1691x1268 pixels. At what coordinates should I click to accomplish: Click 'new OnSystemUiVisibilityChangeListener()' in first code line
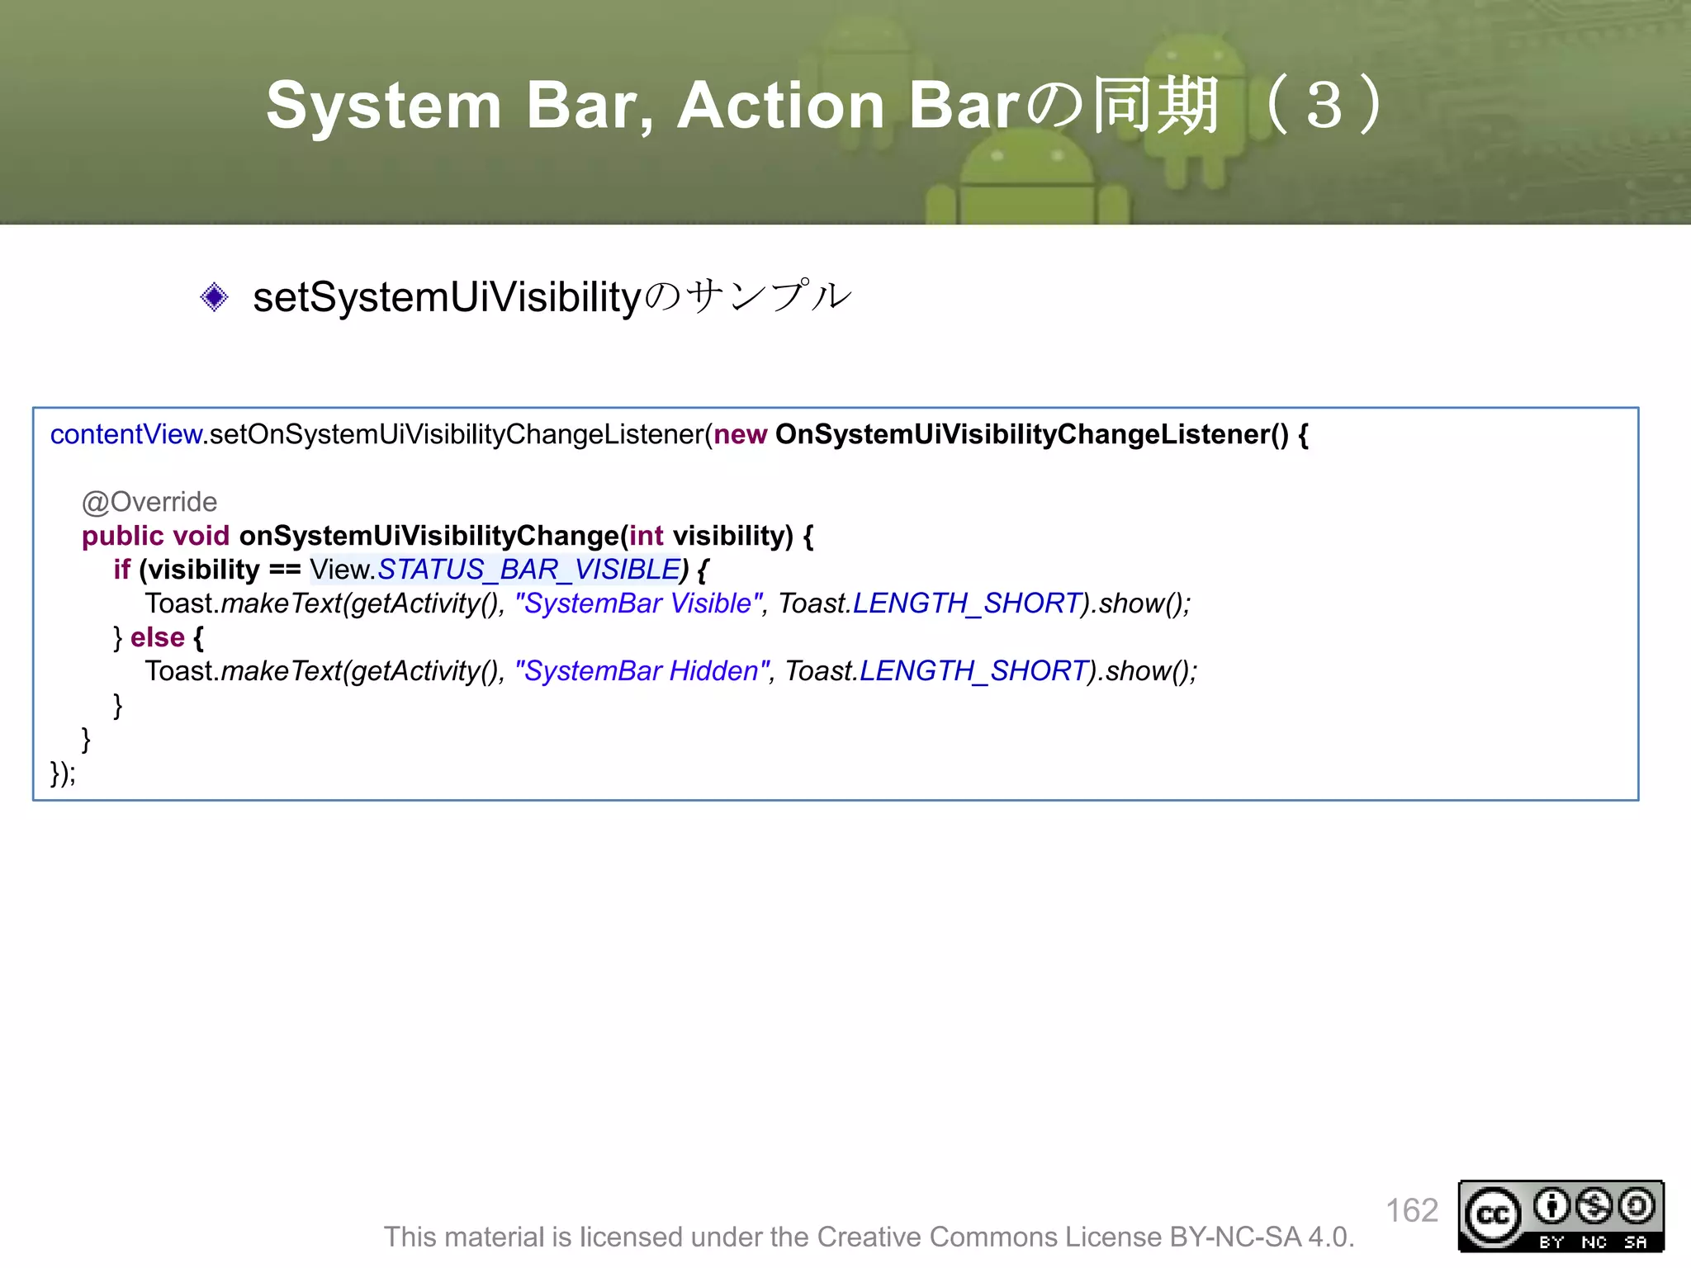pos(1001,434)
